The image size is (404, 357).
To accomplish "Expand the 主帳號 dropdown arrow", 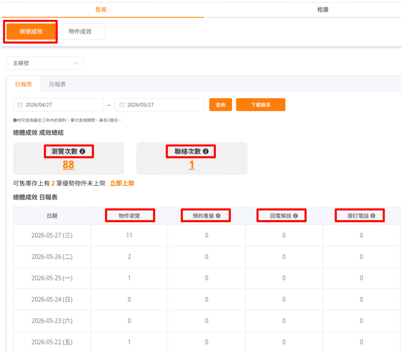I will tap(76, 63).
